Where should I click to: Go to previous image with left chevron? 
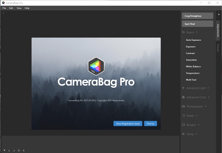[x=9, y=150]
